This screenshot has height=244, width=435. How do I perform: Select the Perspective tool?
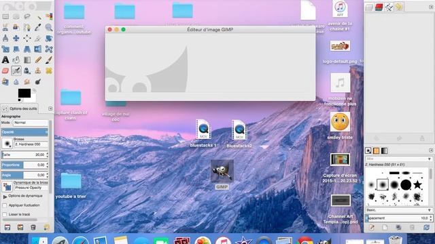tap(27, 49)
